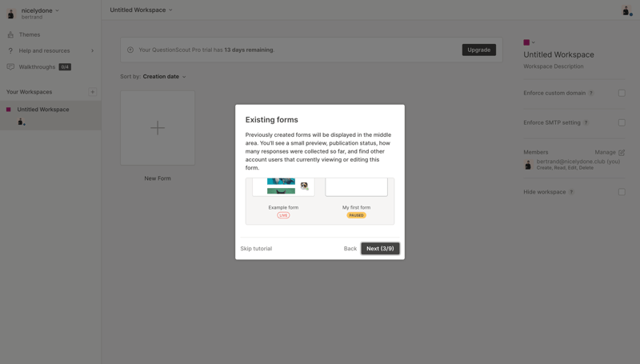Viewport: 640px width, 364px height.
Task: Create a New Form via plus tile
Action: pyautogui.click(x=158, y=128)
